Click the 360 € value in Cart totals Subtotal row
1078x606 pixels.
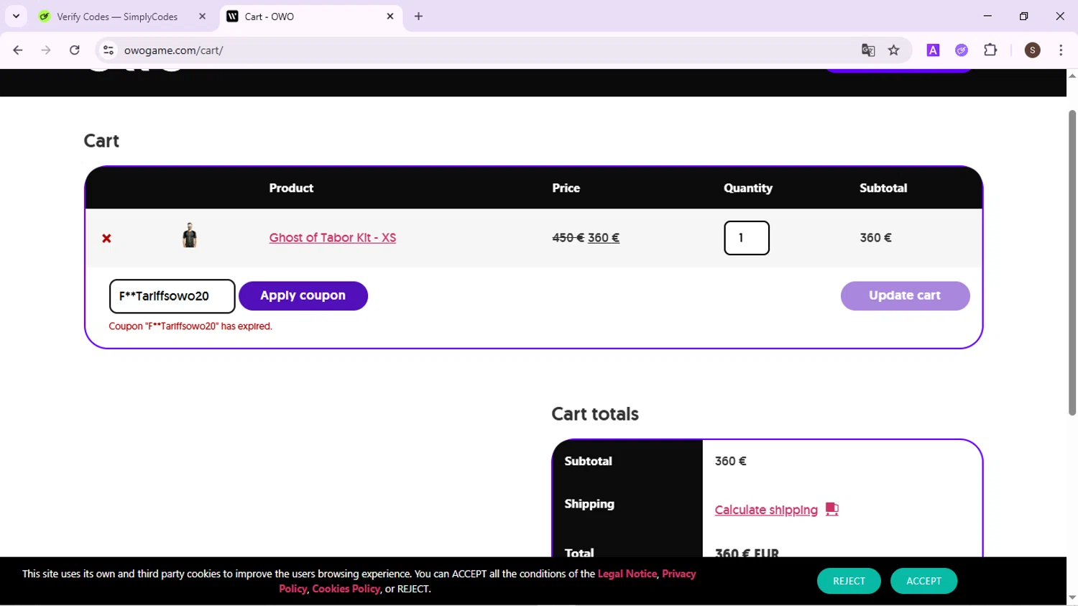tap(731, 462)
